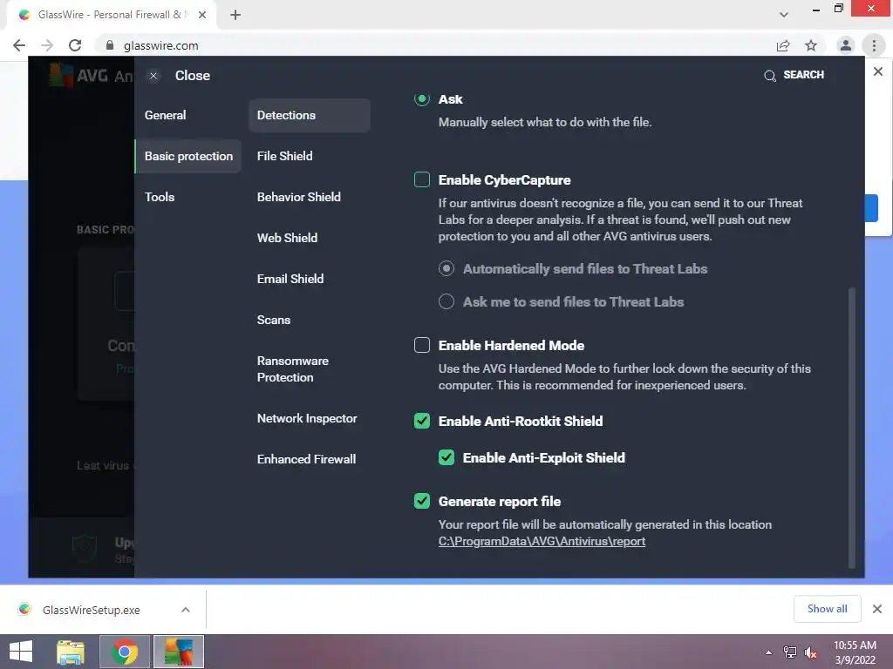Close the GlassWire browser tab

[x=202, y=15]
